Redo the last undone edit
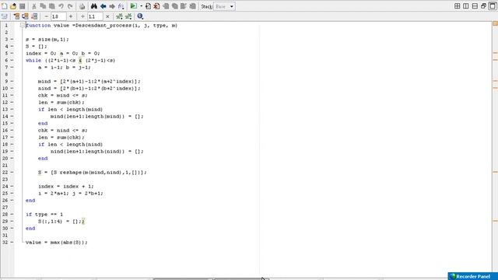This screenshot has height=280, width=498. (x=70, y=6)
